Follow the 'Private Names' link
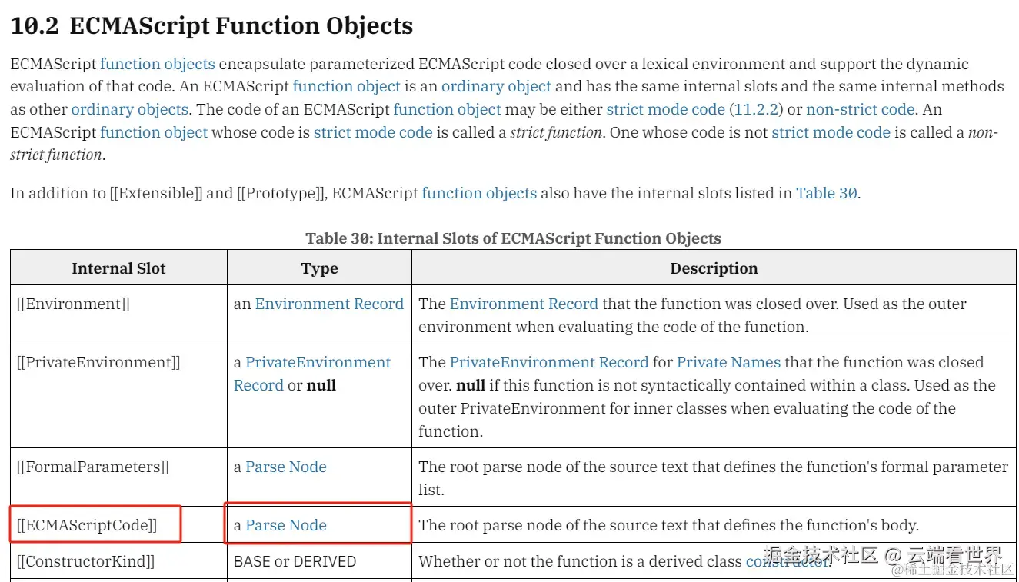 tap(728, 362)
